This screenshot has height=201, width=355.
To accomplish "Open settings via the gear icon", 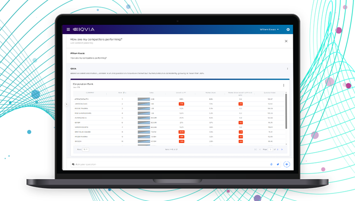I will 288,29.
